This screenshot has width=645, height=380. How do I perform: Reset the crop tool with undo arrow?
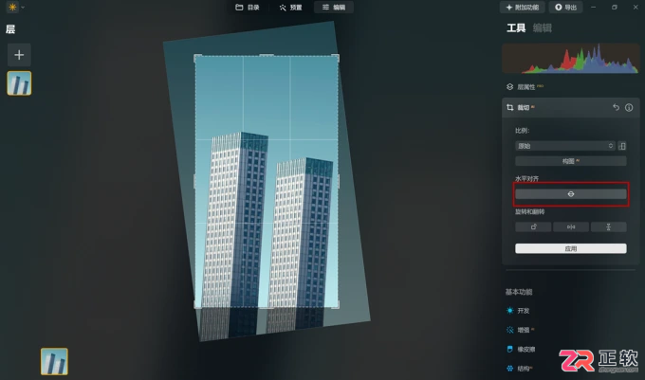coord(616,108)
